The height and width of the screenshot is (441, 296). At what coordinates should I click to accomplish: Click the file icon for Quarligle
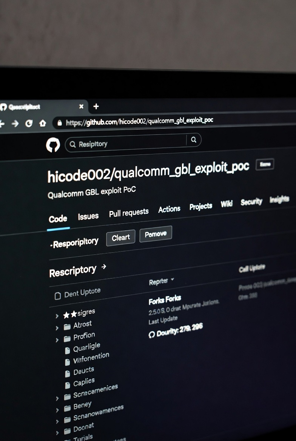pyautogui.click(x=68, y=350)
